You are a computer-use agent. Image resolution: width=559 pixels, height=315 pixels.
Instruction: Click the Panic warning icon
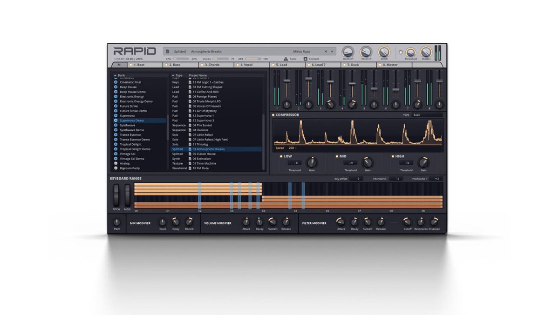point(286,59)
